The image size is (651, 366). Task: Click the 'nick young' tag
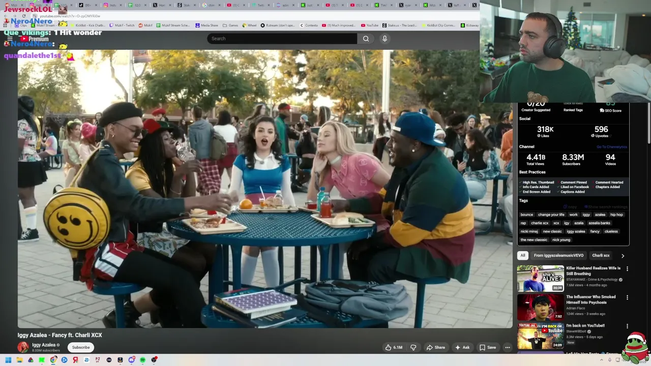pos(561,240)
